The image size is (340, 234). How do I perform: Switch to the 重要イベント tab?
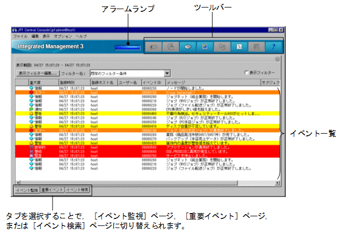click(x=52, y=190)
